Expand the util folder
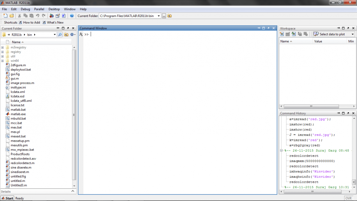Image resolution: width=357 pixels, height=201 pixels. click(x=2, y=56)
